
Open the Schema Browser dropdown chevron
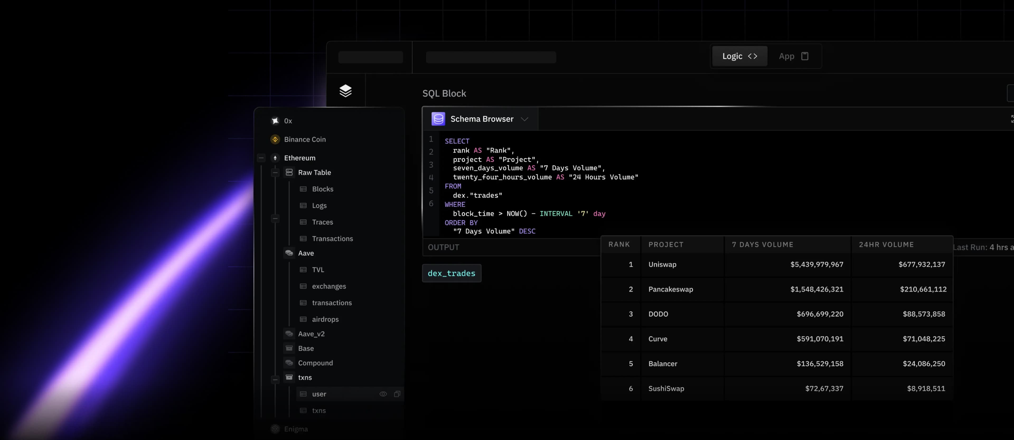(x=524, y=119)
